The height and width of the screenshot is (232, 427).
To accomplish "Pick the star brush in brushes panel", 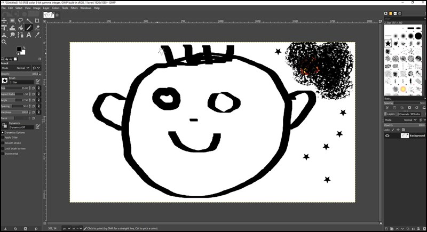I will [x=388, y=43].
